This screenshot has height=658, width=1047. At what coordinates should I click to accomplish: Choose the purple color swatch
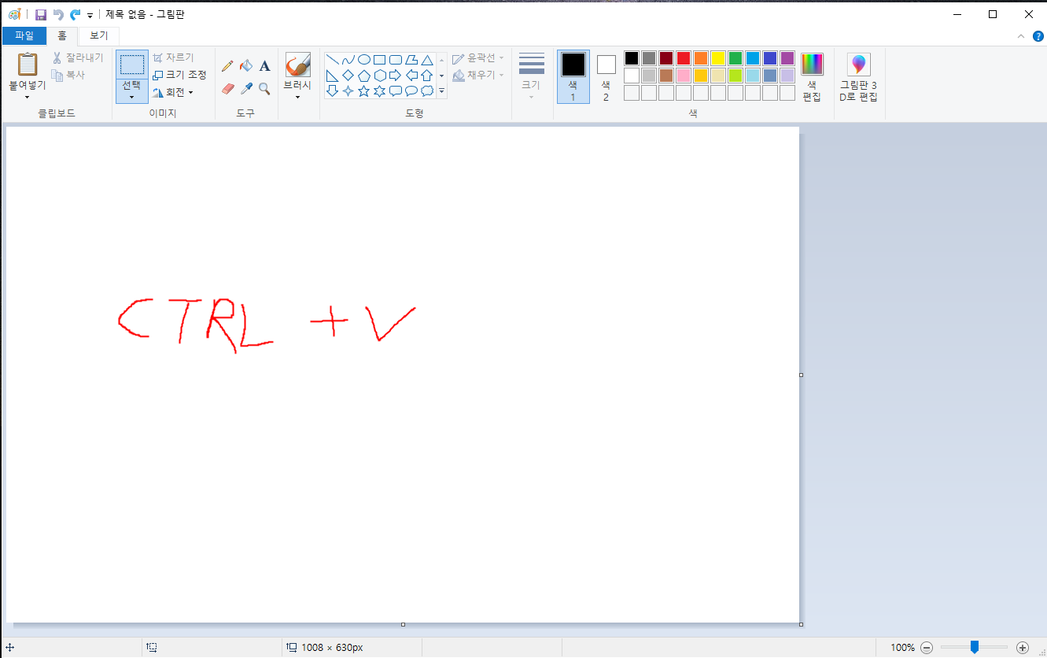point(787,58)
